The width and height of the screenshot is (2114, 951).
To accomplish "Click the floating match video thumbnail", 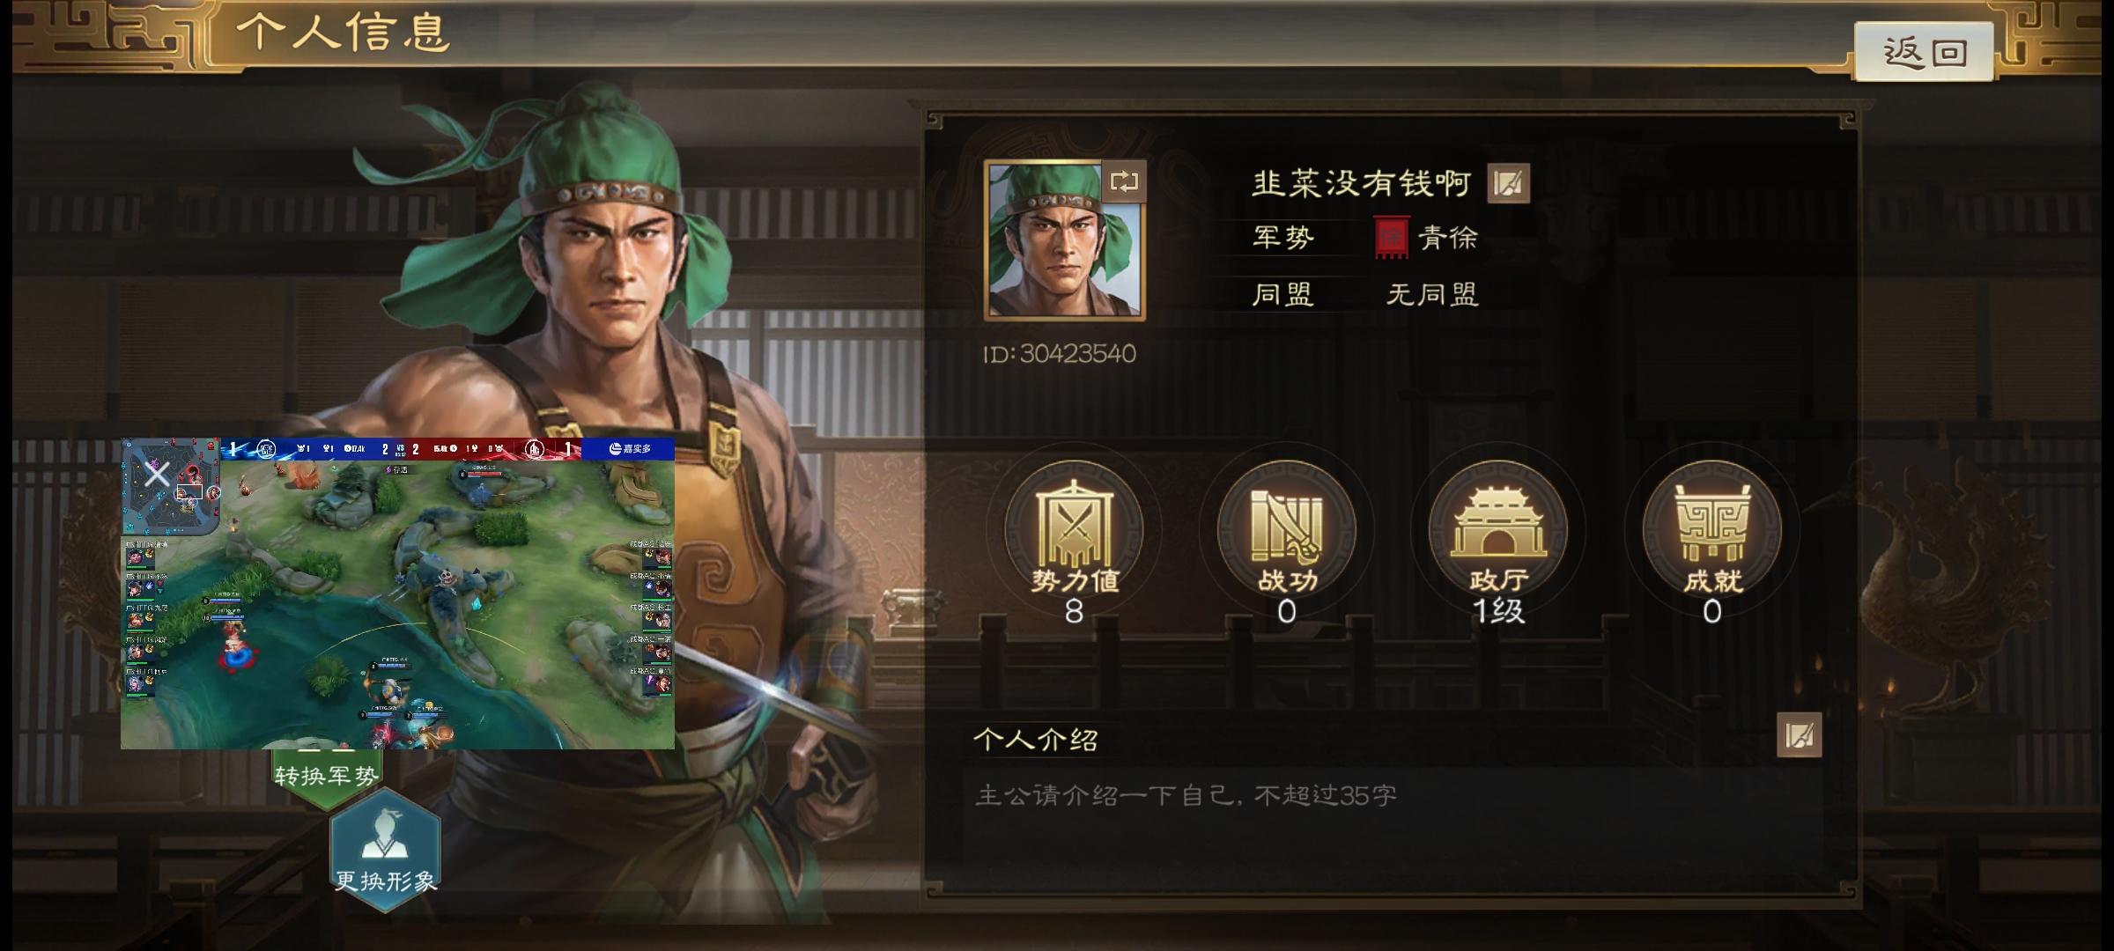I will (x=398, y=593).
